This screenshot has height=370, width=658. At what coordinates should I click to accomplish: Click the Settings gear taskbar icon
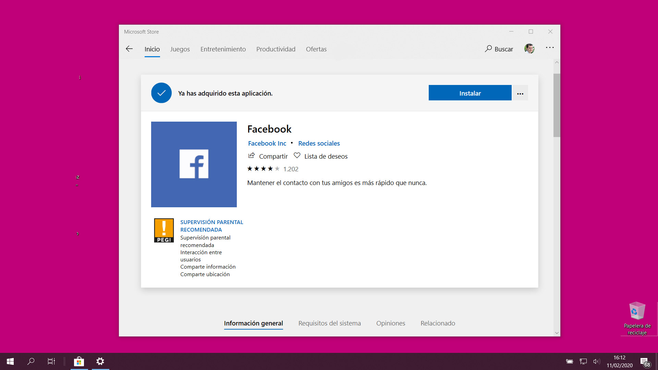(100, 361)
